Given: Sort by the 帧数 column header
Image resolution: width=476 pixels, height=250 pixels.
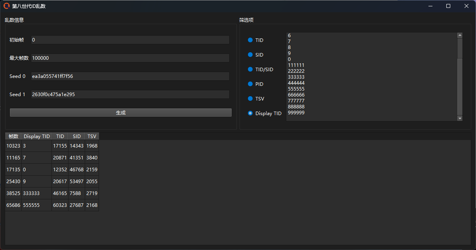Looking at the screenshot, I should click(13, 136).
